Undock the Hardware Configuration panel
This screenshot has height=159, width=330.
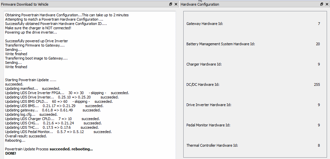point(322,4)
